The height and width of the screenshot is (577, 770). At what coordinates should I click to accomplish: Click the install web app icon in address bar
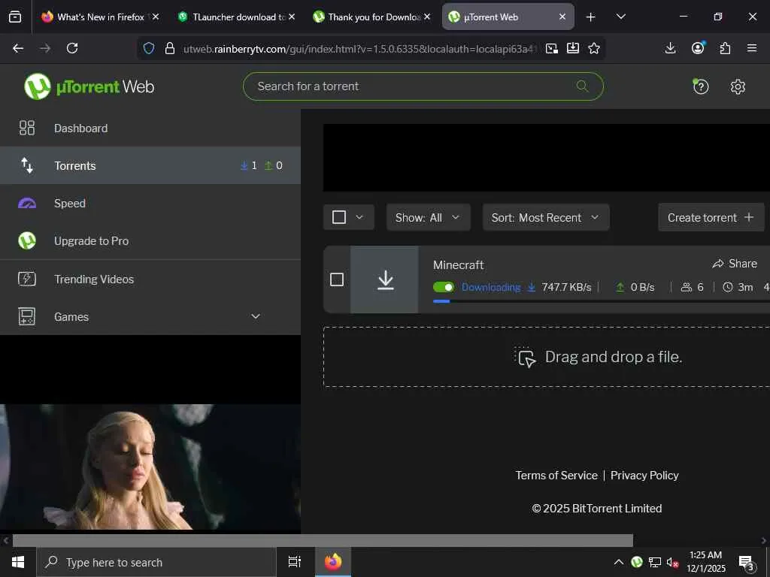click(x=572, y=48)
